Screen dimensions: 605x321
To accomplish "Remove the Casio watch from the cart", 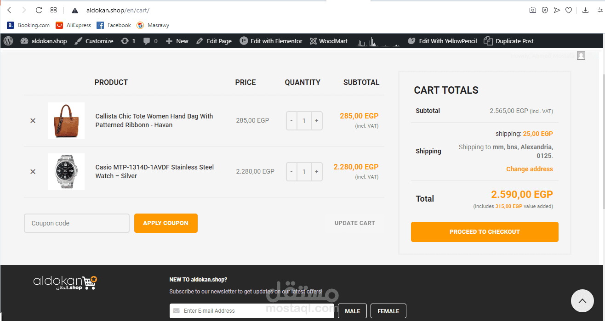I will point(33,172).
